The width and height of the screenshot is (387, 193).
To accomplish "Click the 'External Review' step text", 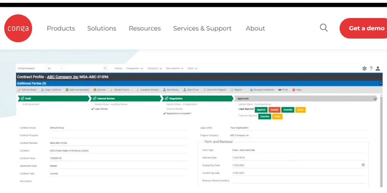I will tap(174, 109).
